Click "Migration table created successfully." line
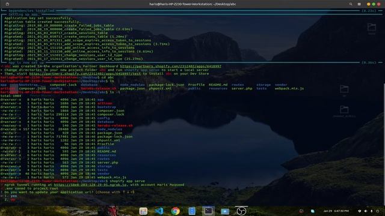Image resolution: width=385 pixels, height=216 pixels. (43, 22)
